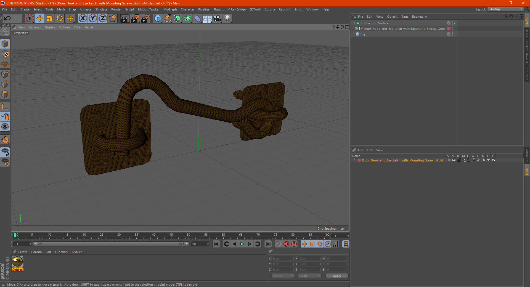Image resolution: width=530 pixels, height=287 pixels.
Task: Select the Sky object in Object Manager
Action: coord(363,34)
